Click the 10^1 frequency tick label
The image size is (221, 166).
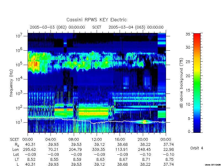(19, 122)
